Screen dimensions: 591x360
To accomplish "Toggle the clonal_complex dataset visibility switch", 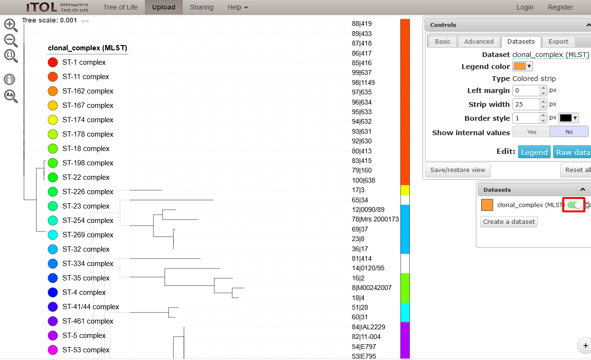I will 574,205.
